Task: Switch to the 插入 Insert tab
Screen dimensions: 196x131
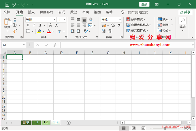Action: click(31, 12)
